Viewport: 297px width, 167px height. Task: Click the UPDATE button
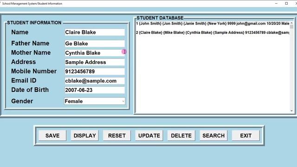pyautogui.click(x=149, y=135)
